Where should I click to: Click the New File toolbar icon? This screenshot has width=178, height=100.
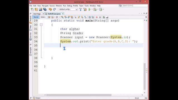(x=32, y=9)
